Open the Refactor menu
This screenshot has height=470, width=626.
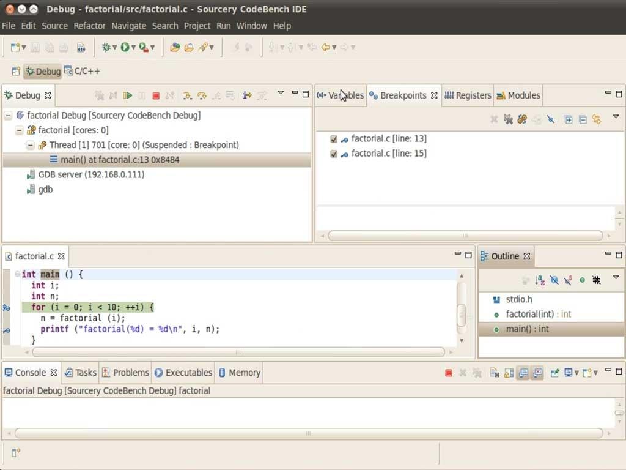tap(89, 26)
